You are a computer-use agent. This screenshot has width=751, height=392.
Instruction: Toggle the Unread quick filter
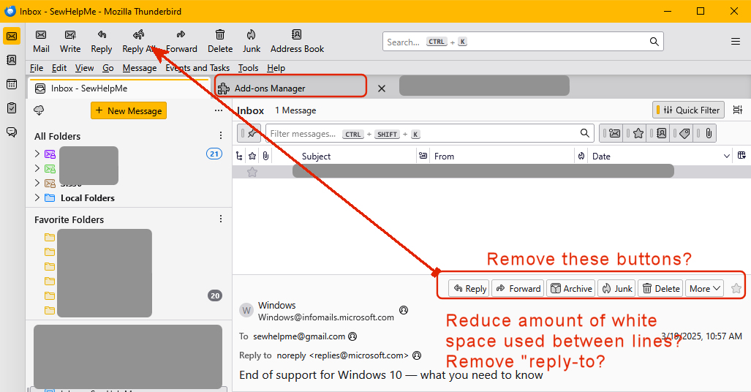[611, 133]
